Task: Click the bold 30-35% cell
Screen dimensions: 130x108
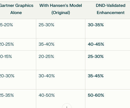Action: coord(96,25)
